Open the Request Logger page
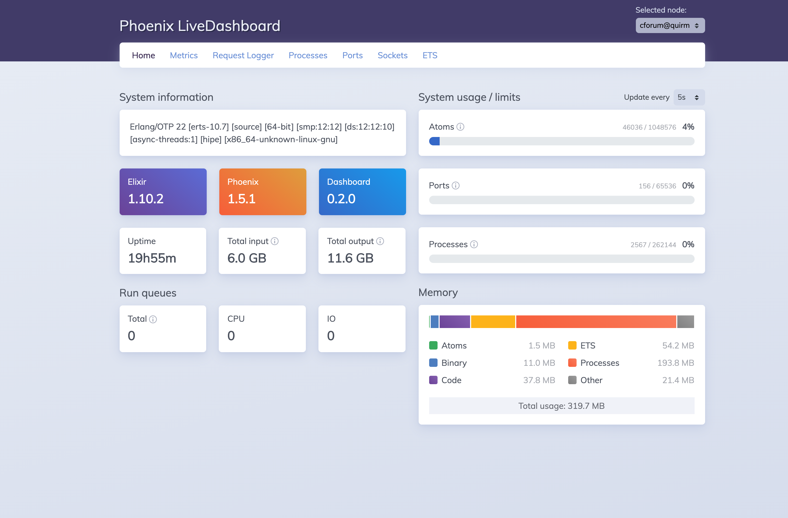Screen dimensions: 788x518 [x=243, y=55]
